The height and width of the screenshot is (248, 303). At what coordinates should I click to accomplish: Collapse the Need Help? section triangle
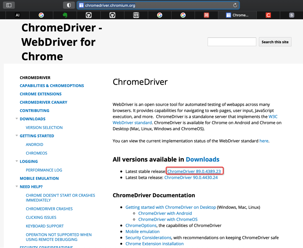[x=17, y=187]
